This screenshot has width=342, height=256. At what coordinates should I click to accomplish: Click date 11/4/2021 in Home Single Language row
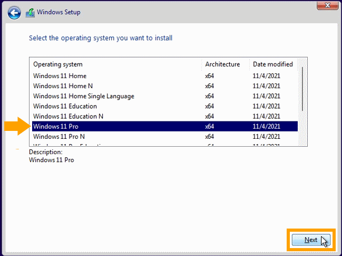click(266, 96)
